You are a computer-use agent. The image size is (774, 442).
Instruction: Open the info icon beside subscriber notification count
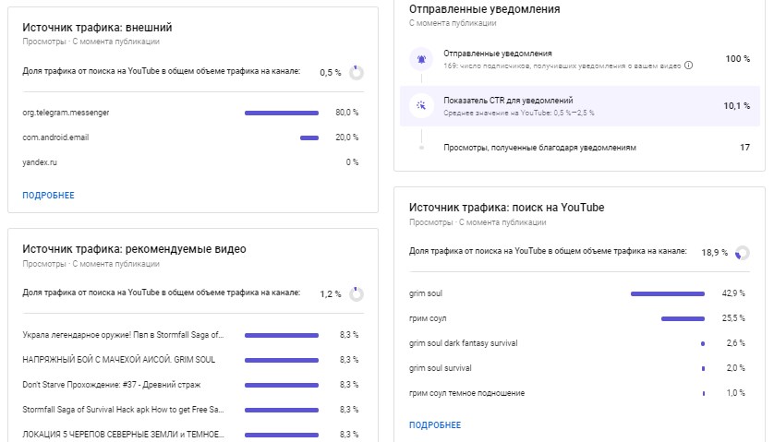tap(689, 66)
